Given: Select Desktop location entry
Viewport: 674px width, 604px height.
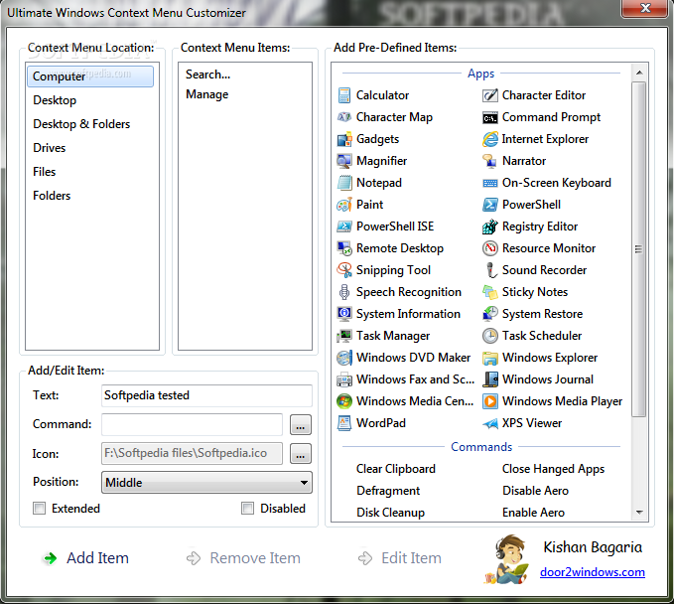Looking at the screenshot, I should tap(55, 100).
